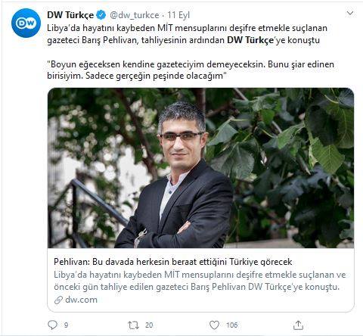Click the 11 Eyl tweet timestamp

pyautogui.click(x=178, y=15)
